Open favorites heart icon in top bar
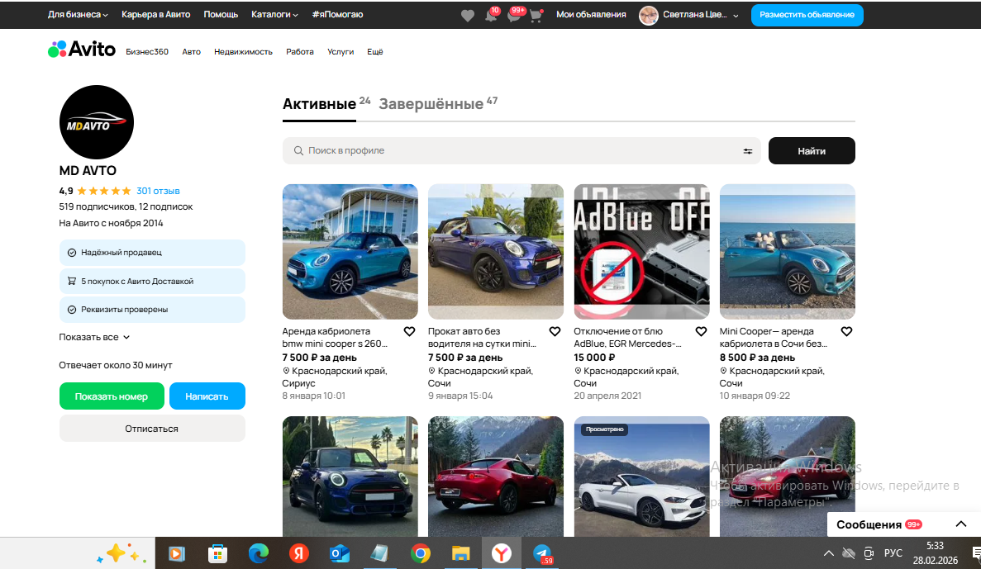 tap(467, 16)
